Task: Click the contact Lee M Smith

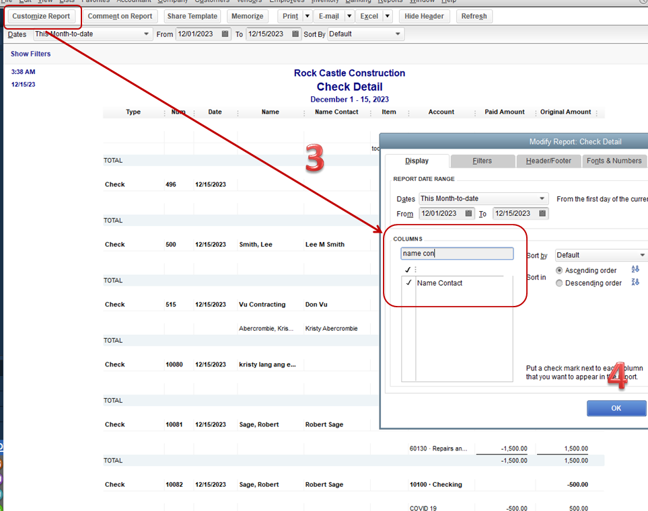Action: pos(325,245)
